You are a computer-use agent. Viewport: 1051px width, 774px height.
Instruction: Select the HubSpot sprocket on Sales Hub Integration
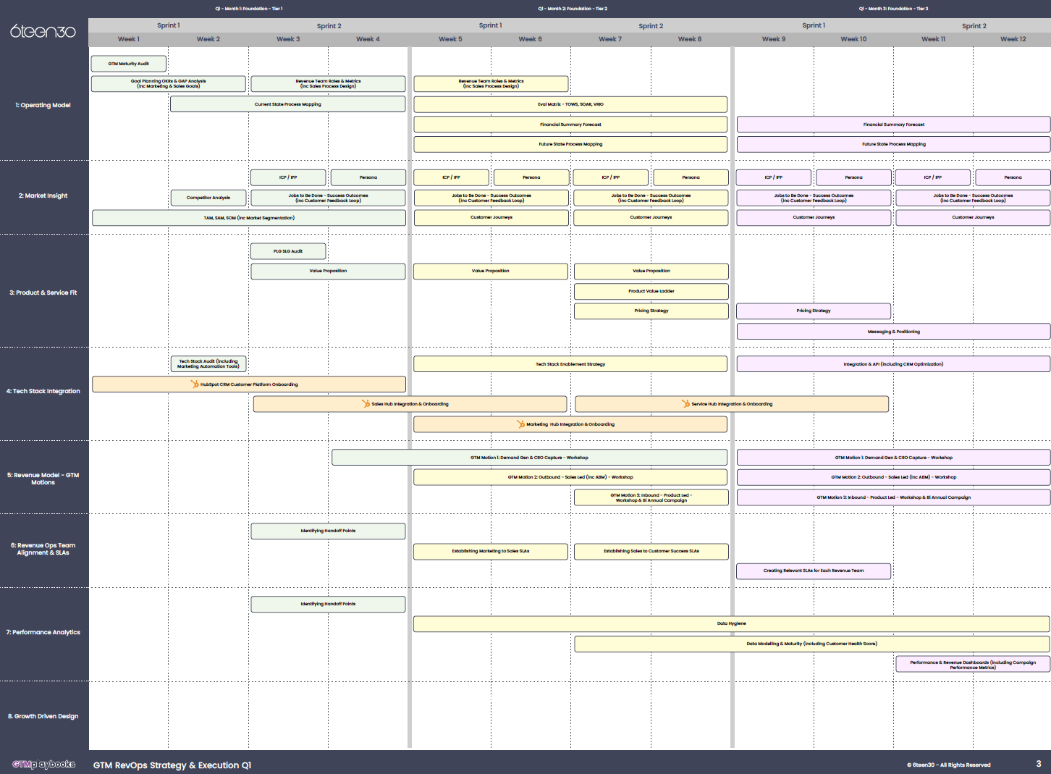[365, 404]
